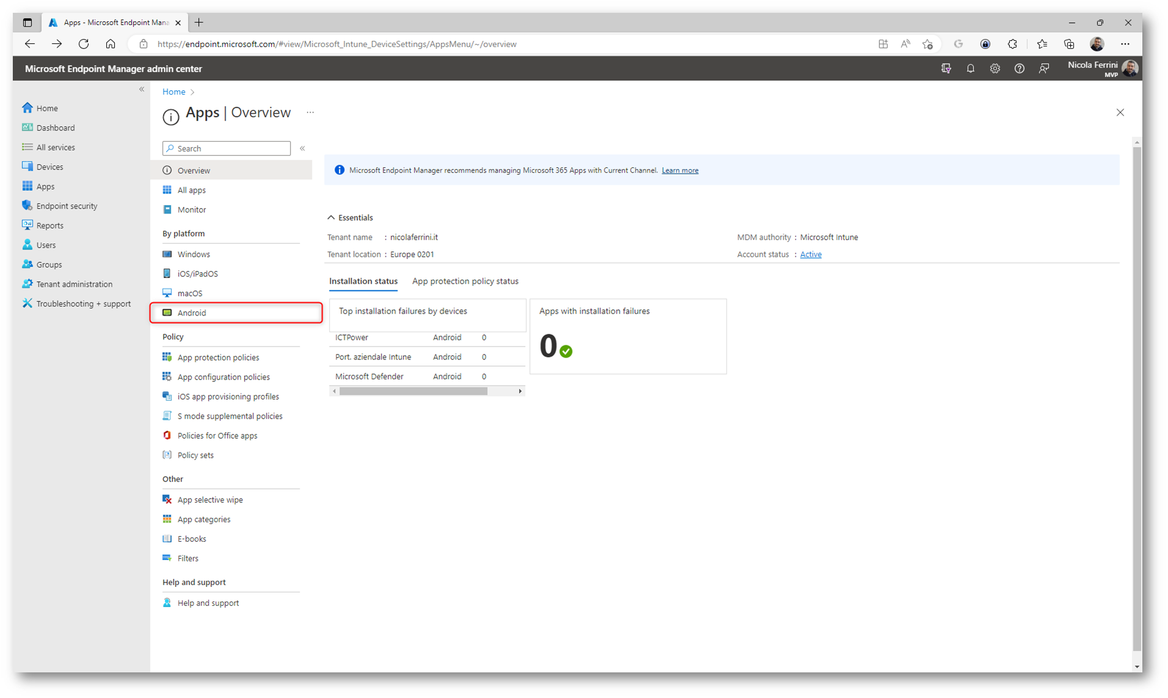Open the directory and subscription icon
Screen dimensions: 1168x698
tap(946, 69)
